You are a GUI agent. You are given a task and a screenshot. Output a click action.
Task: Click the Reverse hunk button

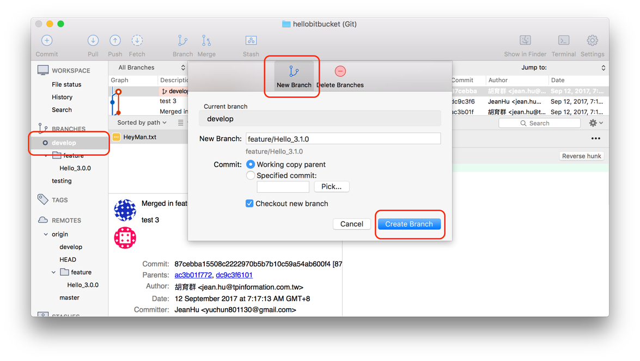coord(581,156)
